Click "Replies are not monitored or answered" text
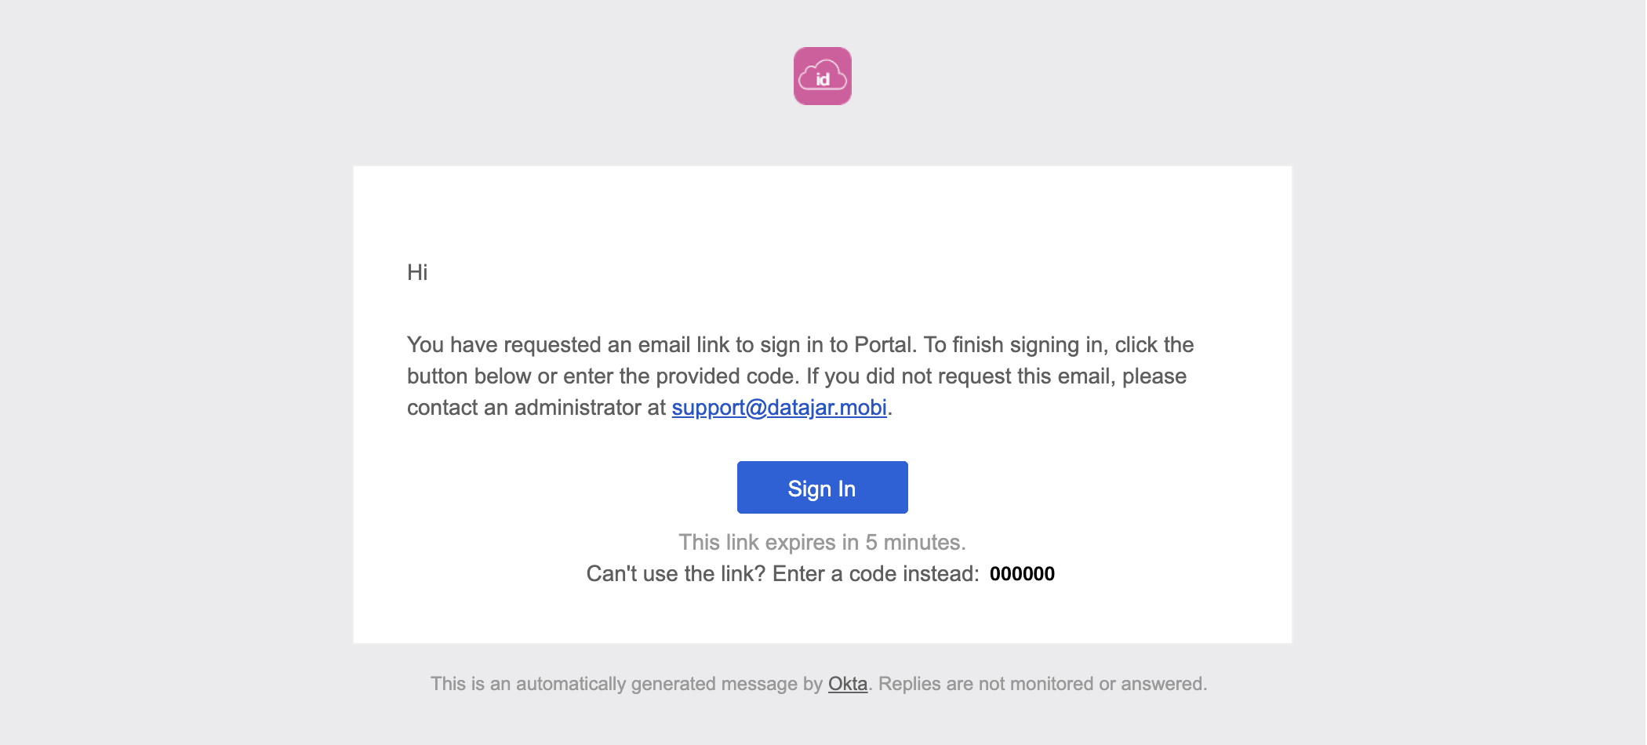Screen dimensions: 1647x745 (x=1042, y=684)
